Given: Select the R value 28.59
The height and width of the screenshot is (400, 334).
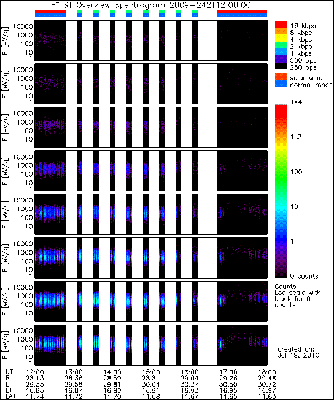Looking at the screenshot, I should point(112,378).
